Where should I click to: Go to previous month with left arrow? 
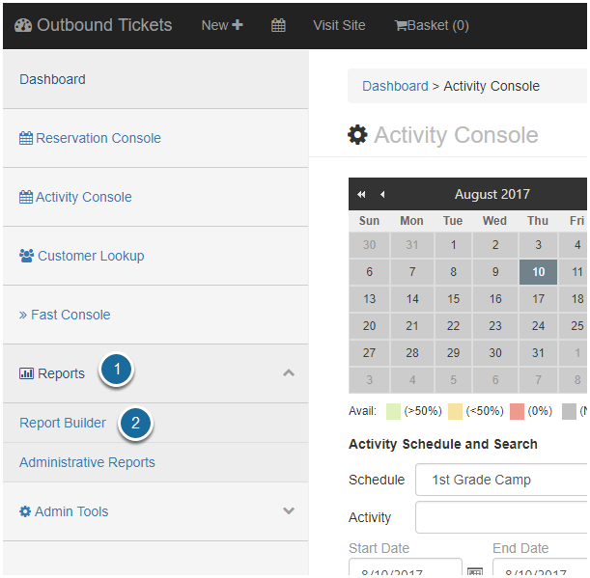(382, 194)
